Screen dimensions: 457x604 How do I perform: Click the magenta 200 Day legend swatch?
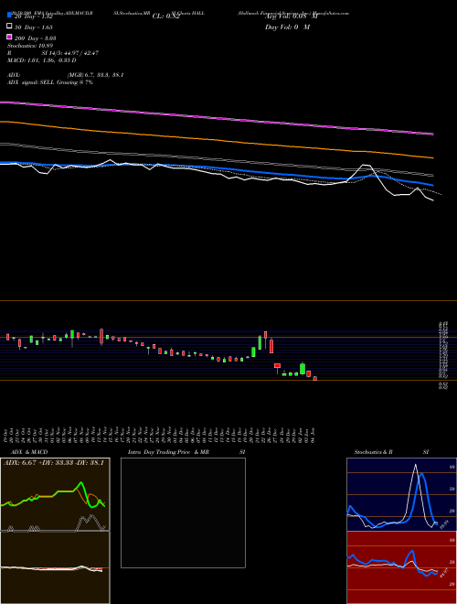(x=9, y=37)
